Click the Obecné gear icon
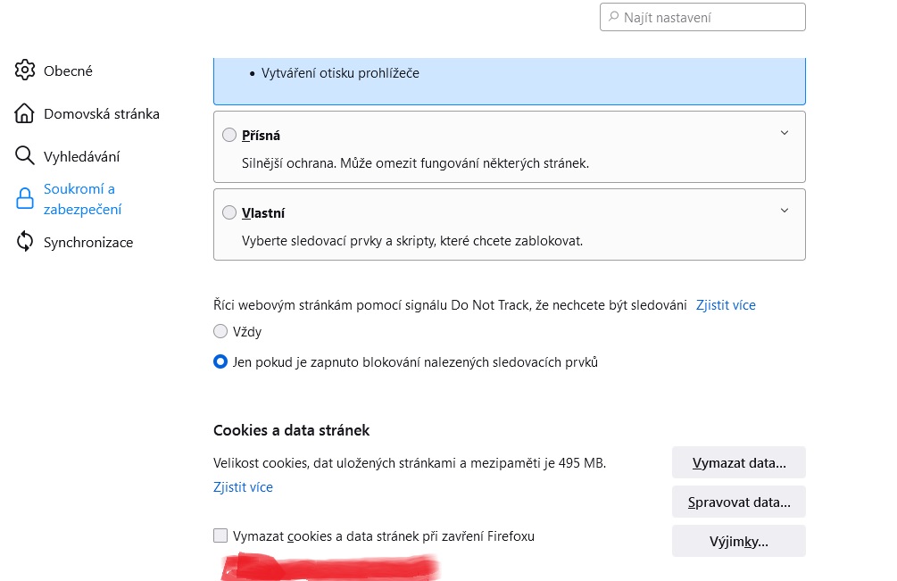Image resolution: width=897 pixels, height=581 pixels. 25,71
